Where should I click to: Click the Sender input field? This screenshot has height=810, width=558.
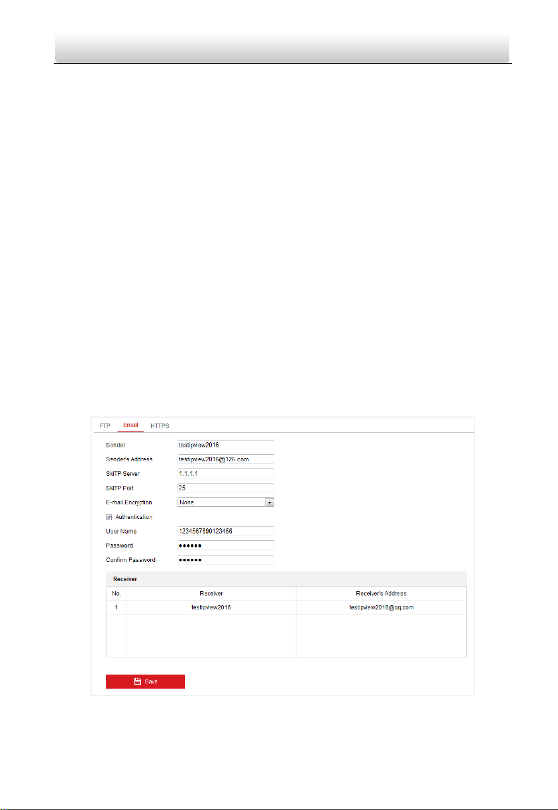point(226,445)
